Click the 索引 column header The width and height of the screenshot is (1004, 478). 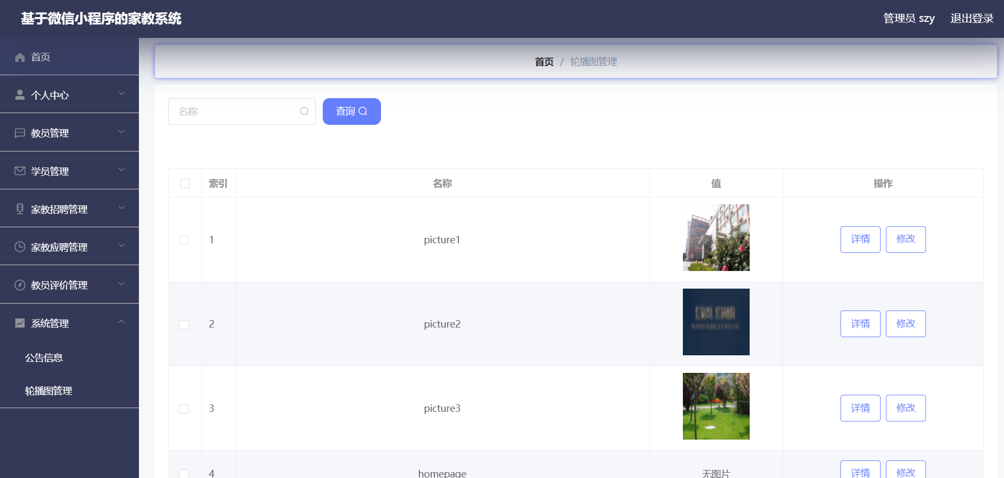click(218, 184)
